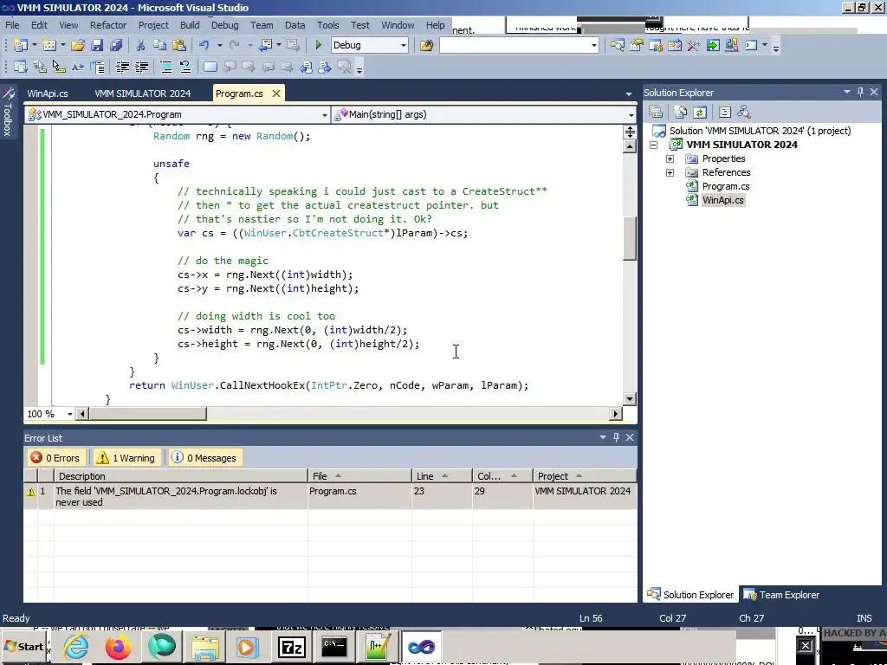The height and width of the screenshot is (665, 887).
Task: Click the Paste clipboard icon
Action: [x=179, y=45]
